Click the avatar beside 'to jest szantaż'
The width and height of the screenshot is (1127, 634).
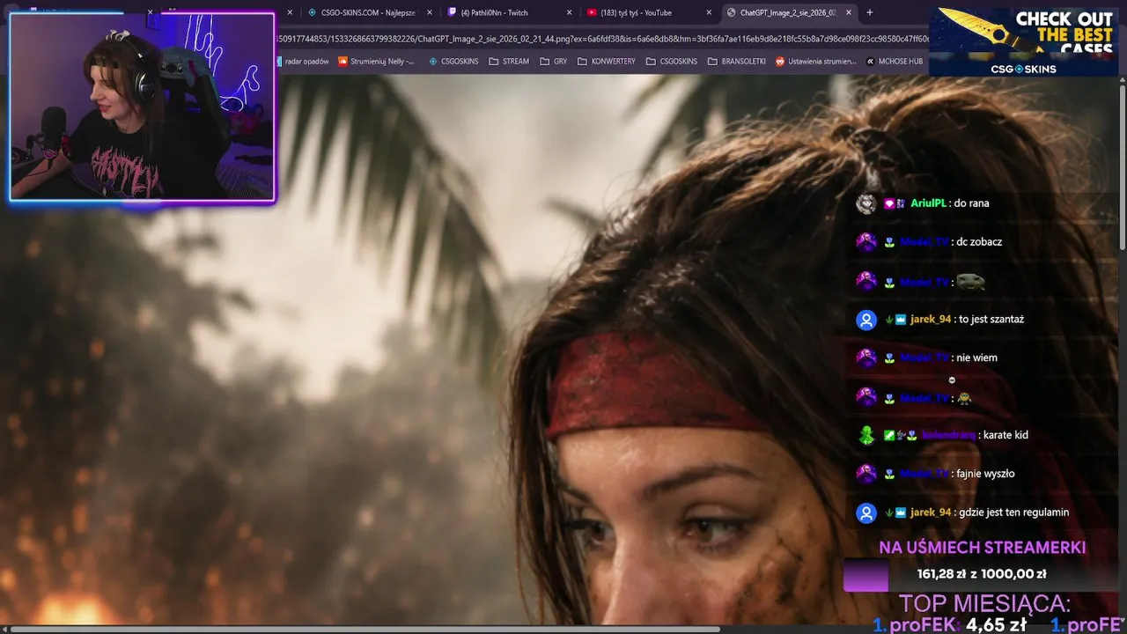coord(866,320)
